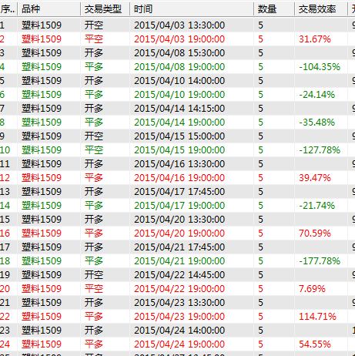The height and width of the screenshot is (356, 355).
Task: Click the 114.71% efficiency value
Action: click(x=317, y=317)
